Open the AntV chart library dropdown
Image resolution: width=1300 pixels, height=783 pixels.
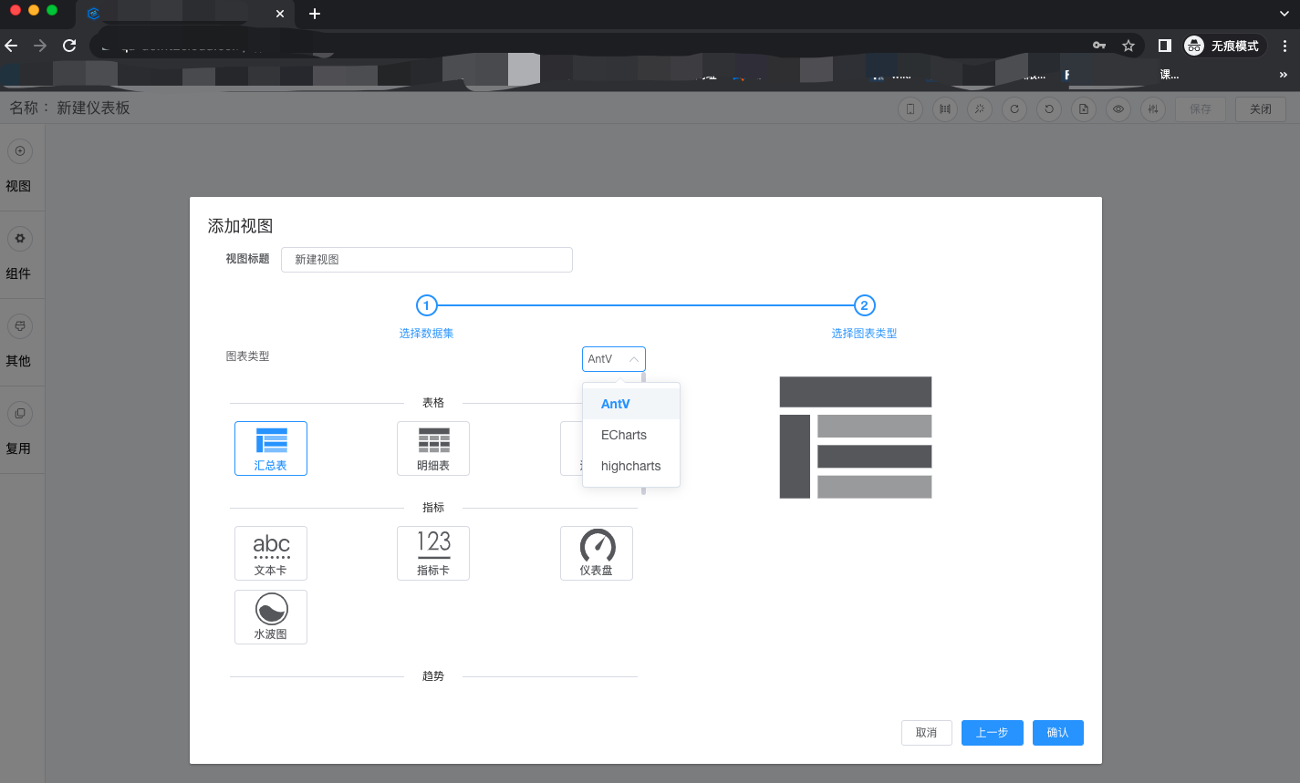tap(614, 359)
